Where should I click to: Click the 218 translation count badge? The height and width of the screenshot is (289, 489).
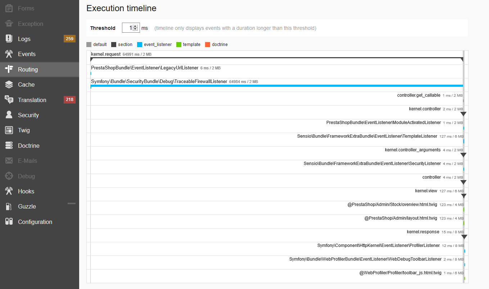[69, 100]
